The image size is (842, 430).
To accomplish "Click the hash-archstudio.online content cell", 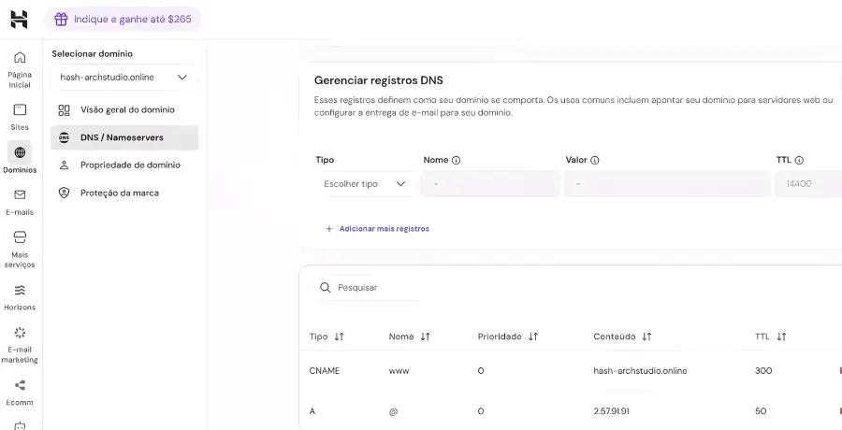I will (x=640, y=371).
